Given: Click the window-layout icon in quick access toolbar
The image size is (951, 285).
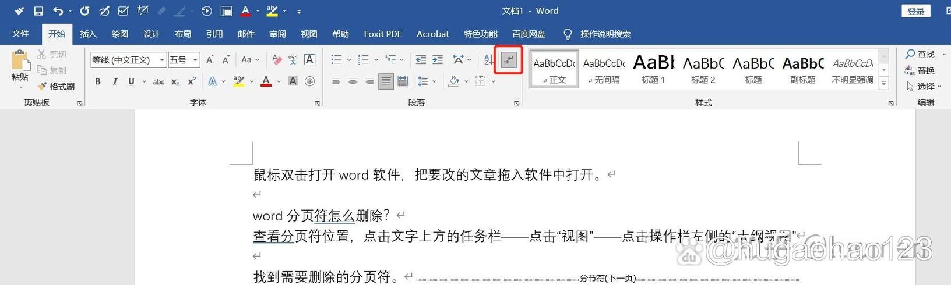Looking at the screenshot, I should point(226,11).
